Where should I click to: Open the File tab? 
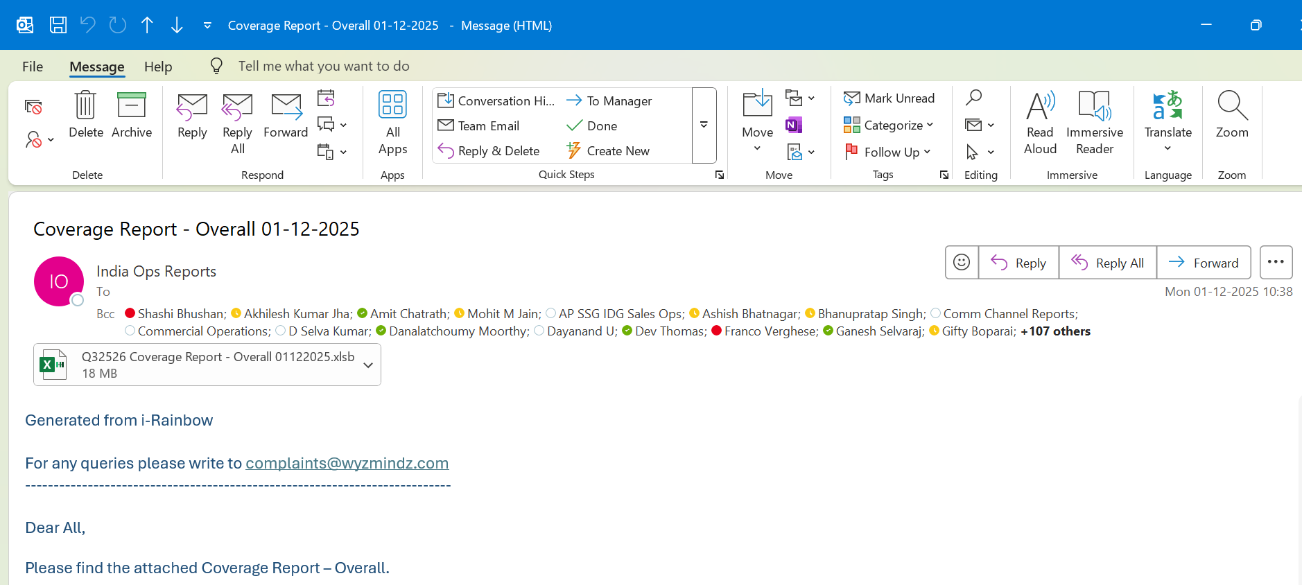click(33, 67)
